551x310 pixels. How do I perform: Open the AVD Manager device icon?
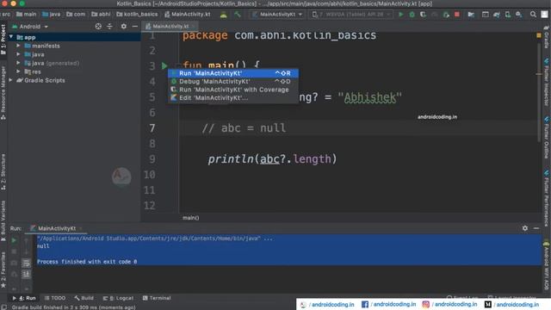pos(508,15)
